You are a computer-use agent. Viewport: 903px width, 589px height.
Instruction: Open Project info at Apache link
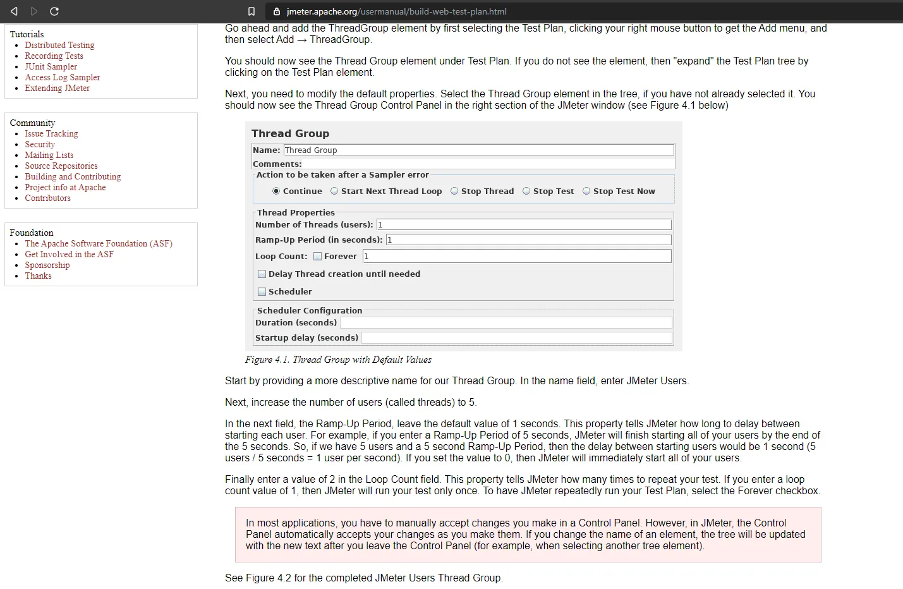click(65, 187)
